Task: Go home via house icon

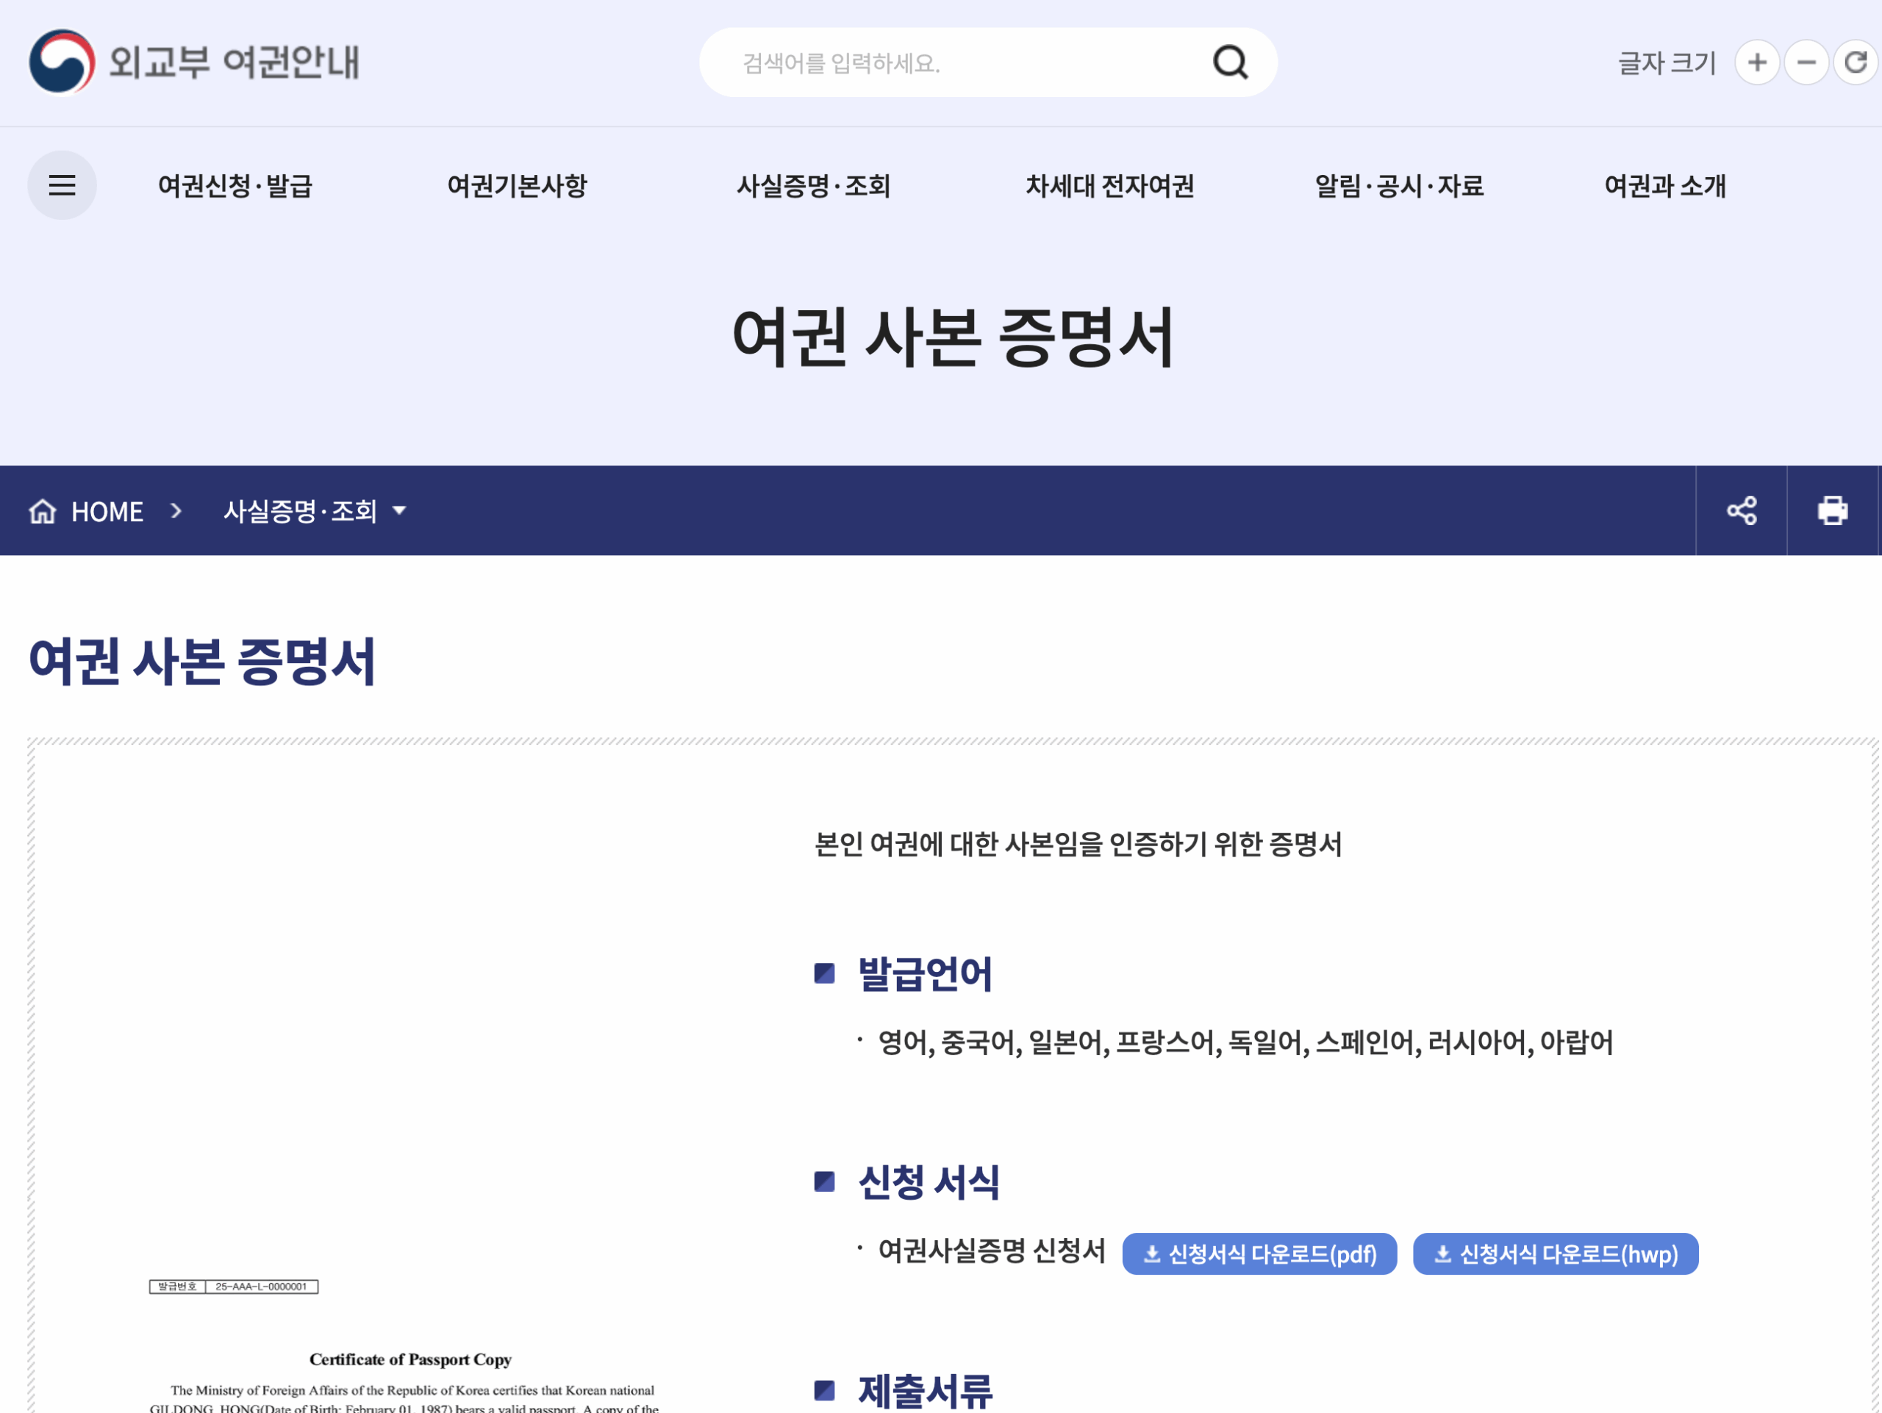Action: tap(43, 511)
